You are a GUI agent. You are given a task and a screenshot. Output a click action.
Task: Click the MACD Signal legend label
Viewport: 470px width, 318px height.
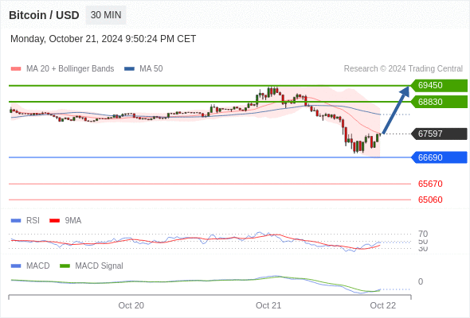[x=100, y=266]
